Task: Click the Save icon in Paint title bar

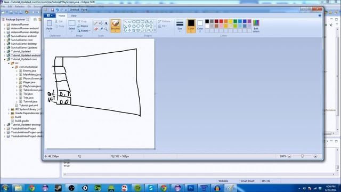Action: pyautogui.click(x=52, y=10)
